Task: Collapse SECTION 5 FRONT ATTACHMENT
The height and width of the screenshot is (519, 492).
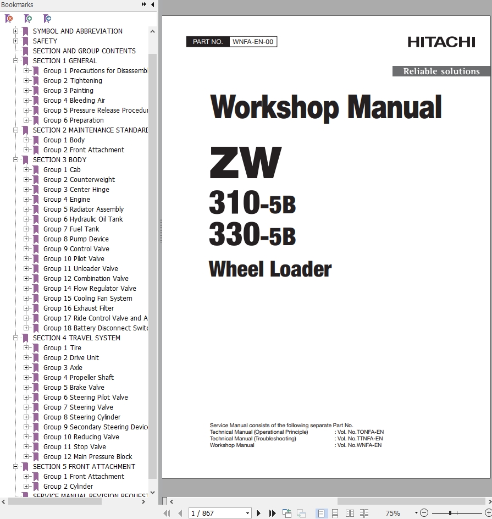Action: [15, 467]
